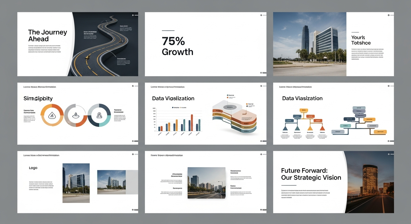The height and width of the screenshot is (224, 411).
Task: Click the Logo placeholder text
Action: point(33,168)
